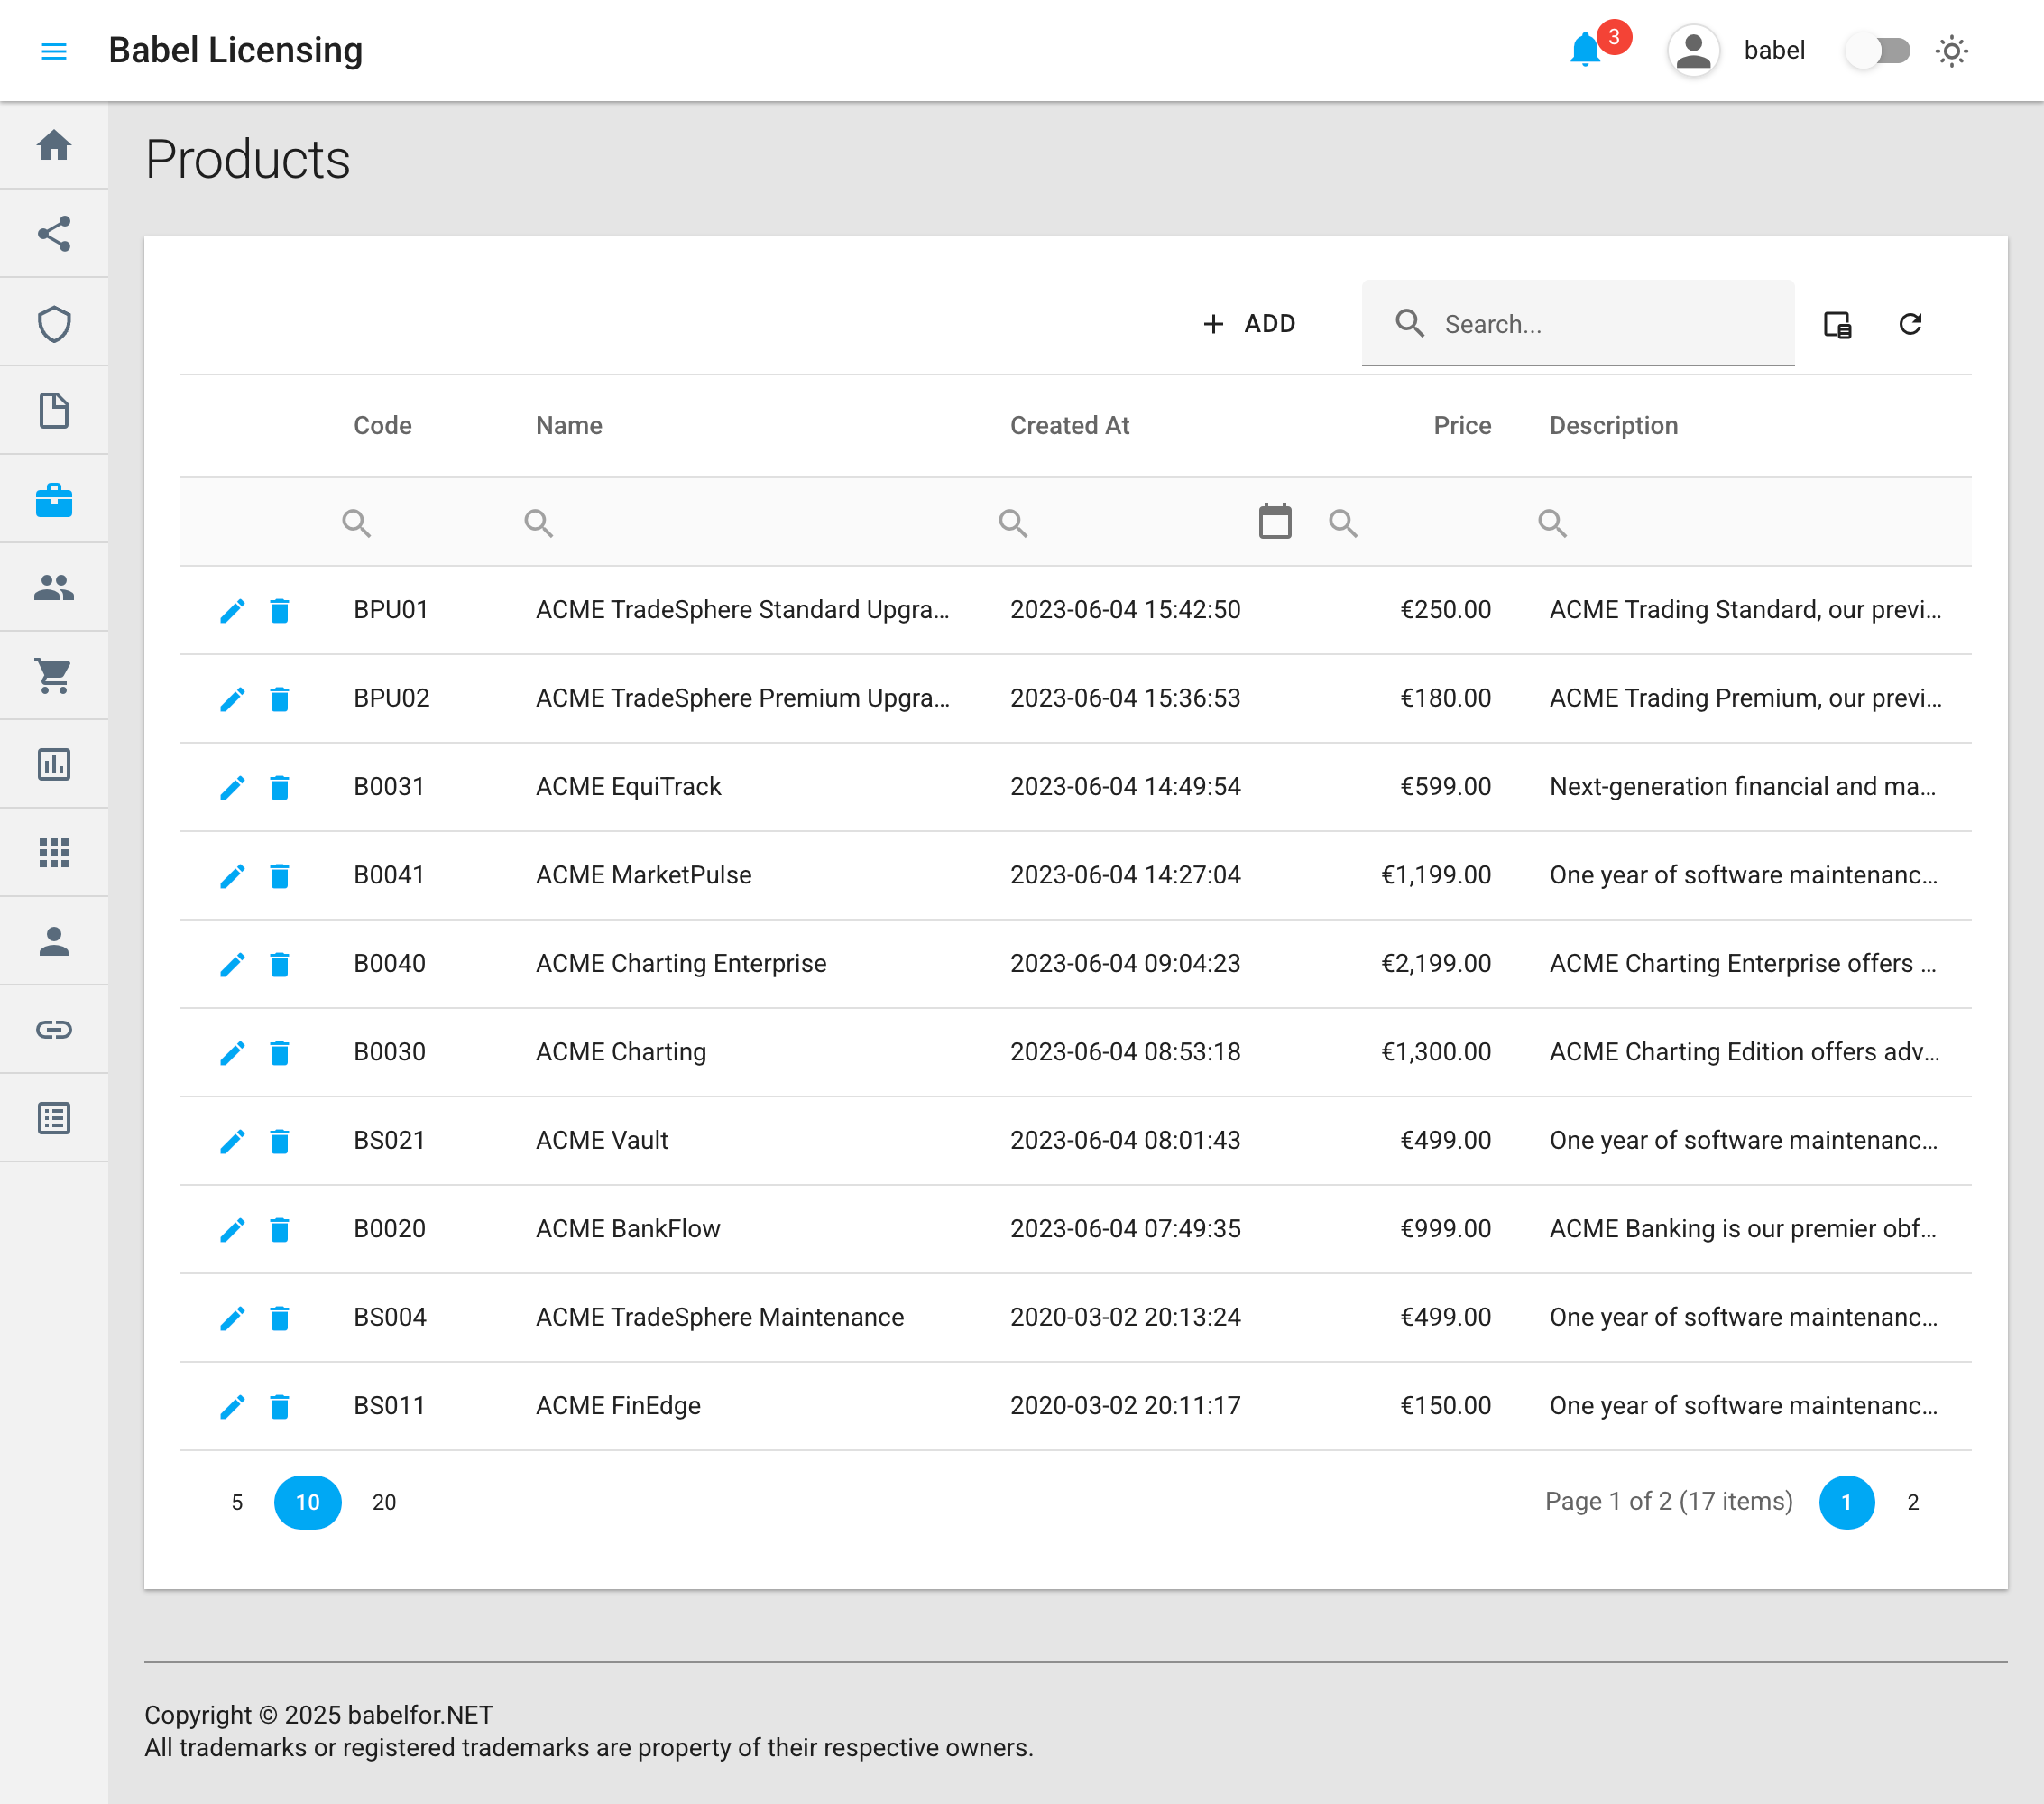The height and width of the screenshot is (1804, 2044).
Task: Open Name filter operator search icon
Action: pos(539,523)
